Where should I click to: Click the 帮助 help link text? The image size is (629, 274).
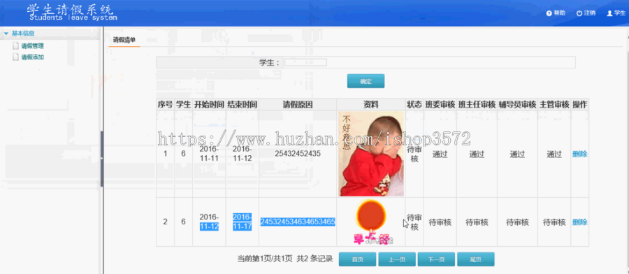(559, 13)
